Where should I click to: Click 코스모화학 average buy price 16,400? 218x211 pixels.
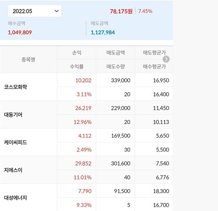tap(161, 94)
